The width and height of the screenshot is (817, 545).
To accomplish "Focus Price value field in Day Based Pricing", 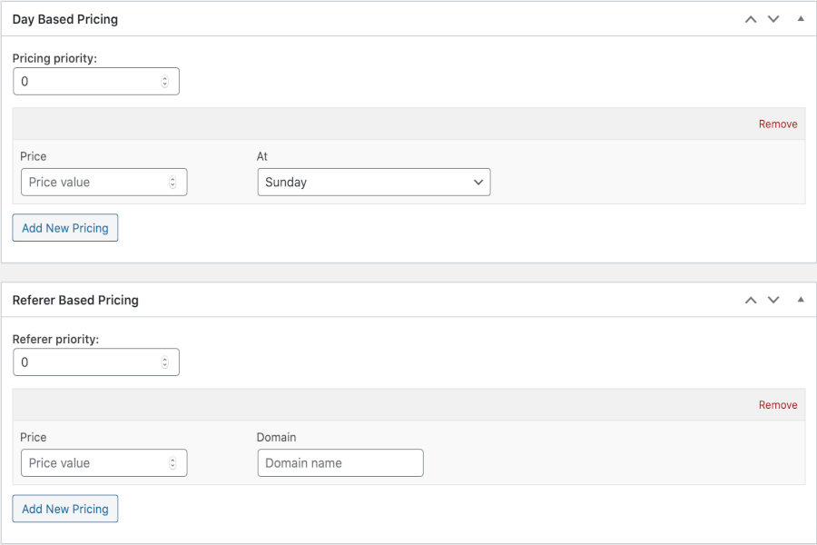I will tap(103, 182).
